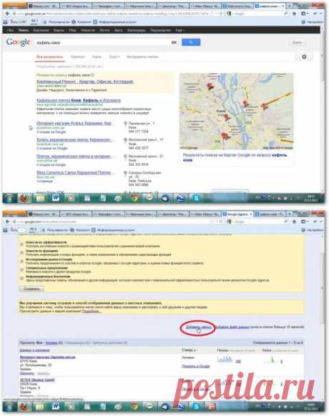The width and height of the screenshot is (329, 416).
Task: Open Word from taskbar in top screenshot
Action: tap(56, 198)
